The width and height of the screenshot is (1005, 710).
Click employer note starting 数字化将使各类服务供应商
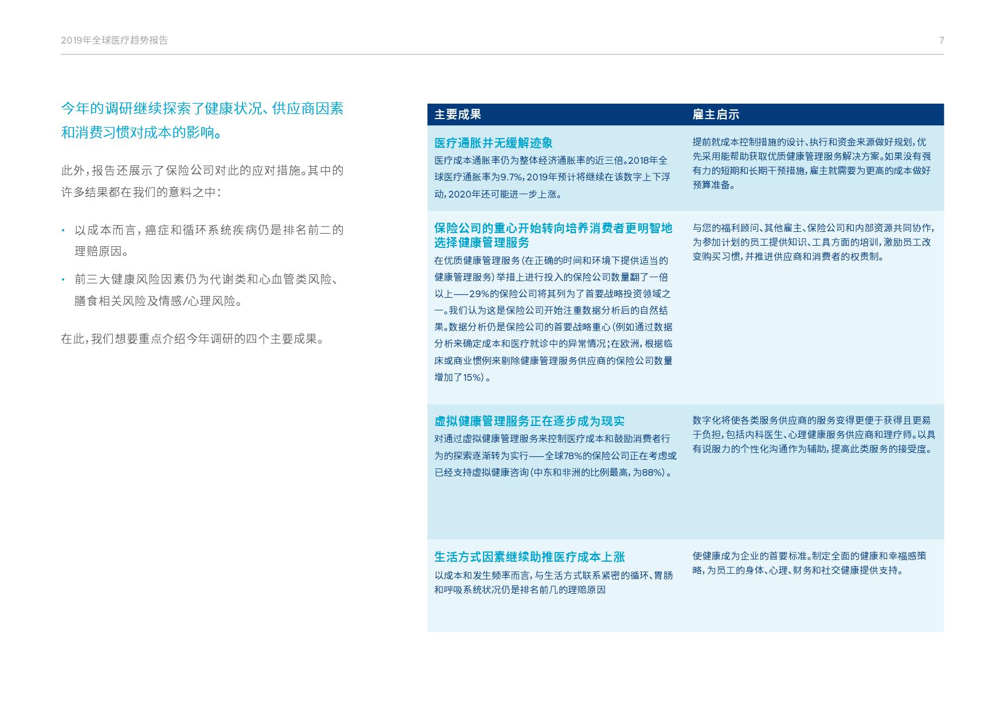pyautogui.click(x=814, y=435)
